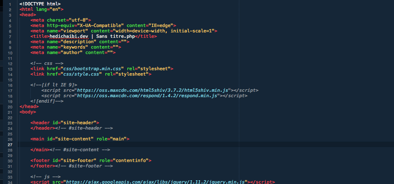The width and height of the screenshot is (394, 184).
Task: Click hedichaibi.dev in the title
Action: click(69, 37)
